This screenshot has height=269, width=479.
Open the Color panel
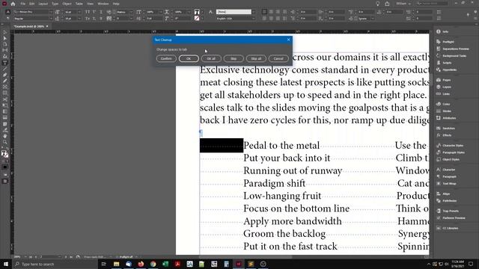[x=443, y=104]
